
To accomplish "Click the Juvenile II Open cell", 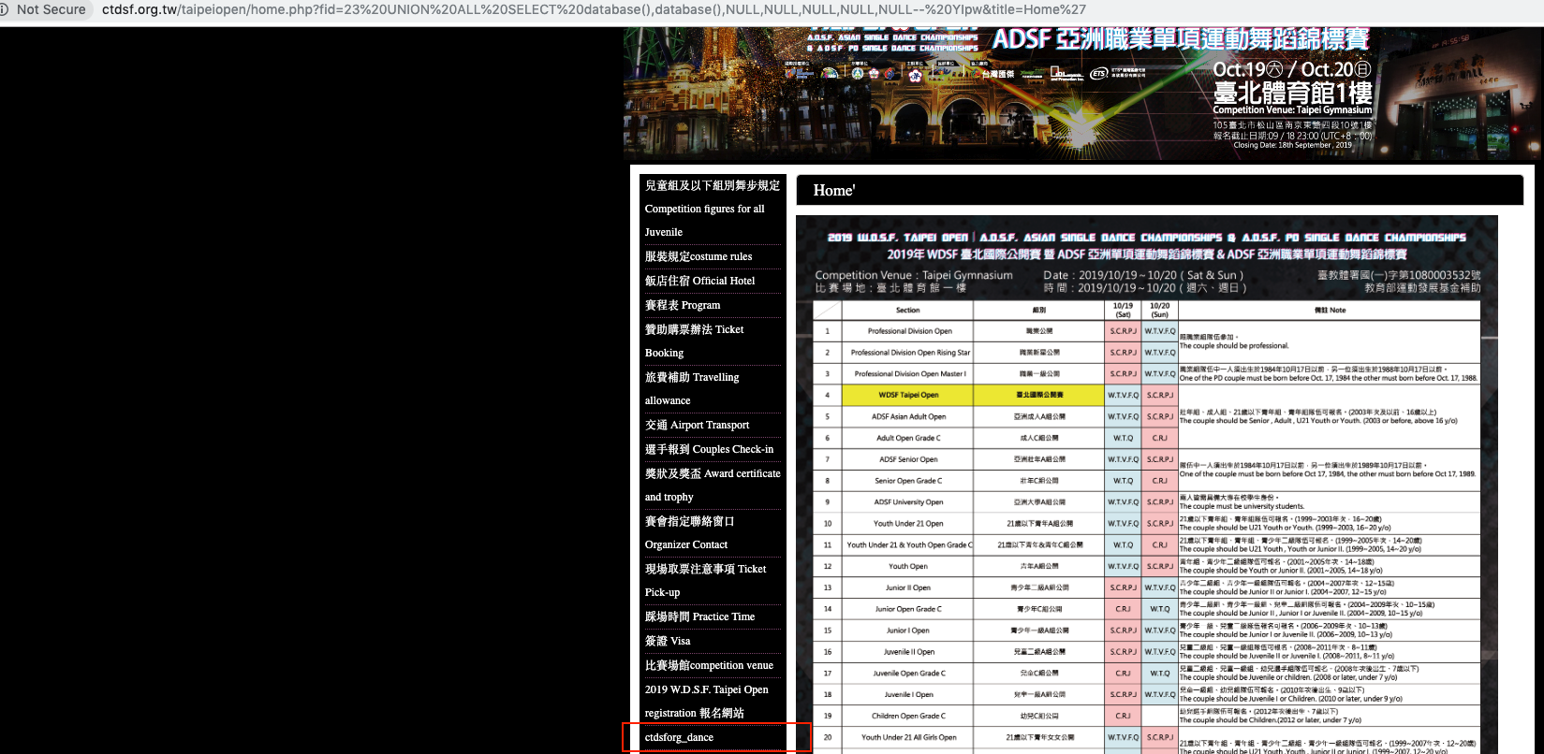I will coord(908,652).
